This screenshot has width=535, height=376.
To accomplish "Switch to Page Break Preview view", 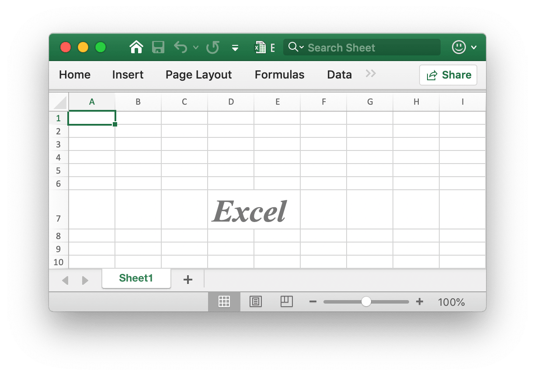I will coord(287,301).
